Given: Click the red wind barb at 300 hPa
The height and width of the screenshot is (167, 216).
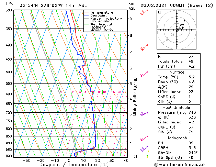Looking at the screenshot, I should pos(144,12).
